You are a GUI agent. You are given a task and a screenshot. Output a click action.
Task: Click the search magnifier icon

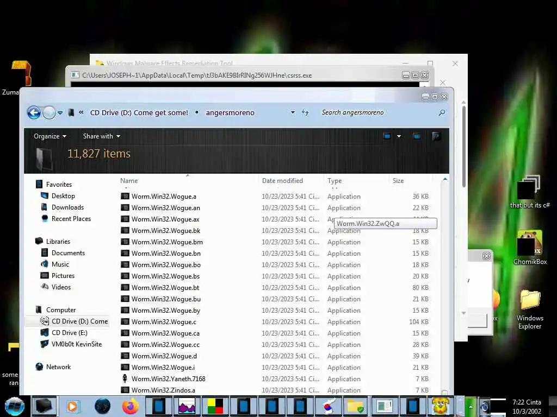point(442,112)
